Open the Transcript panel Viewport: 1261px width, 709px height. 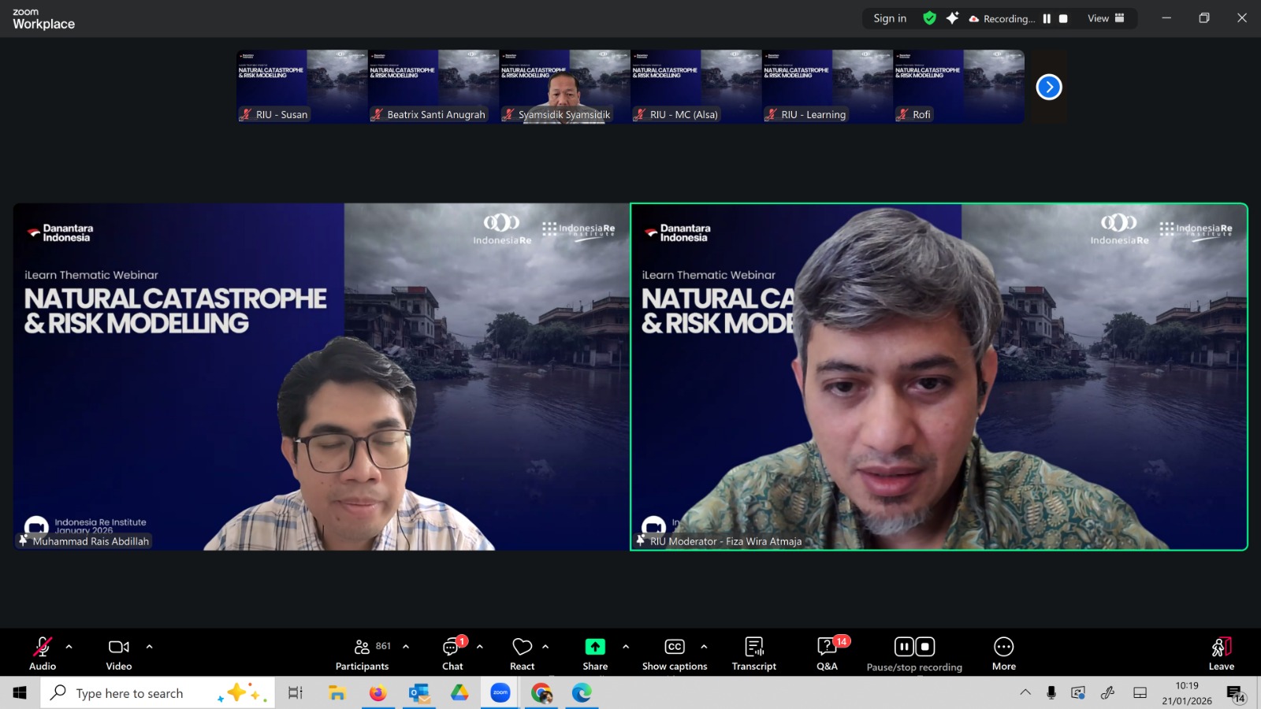point(753,654)
